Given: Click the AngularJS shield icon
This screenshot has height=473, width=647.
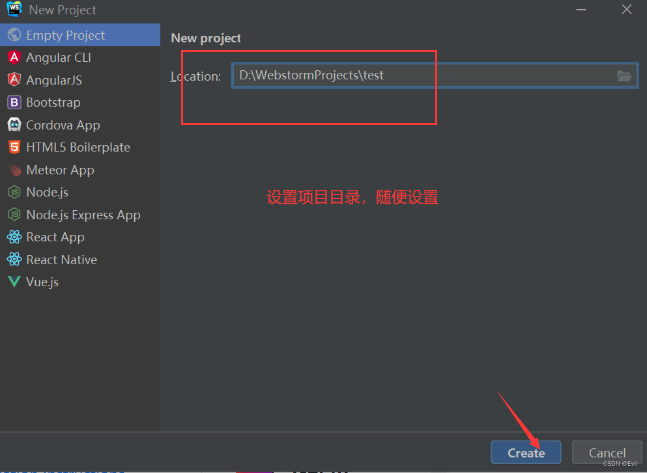Looking at the screenshot, I should click(x=14, y=79).
